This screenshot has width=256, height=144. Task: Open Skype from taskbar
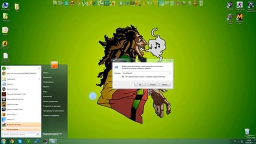coord(20,141)
